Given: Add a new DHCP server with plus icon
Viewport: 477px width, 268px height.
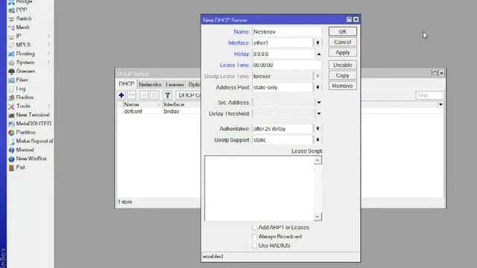Looking at the screenshot, I should tap(121, 95).
